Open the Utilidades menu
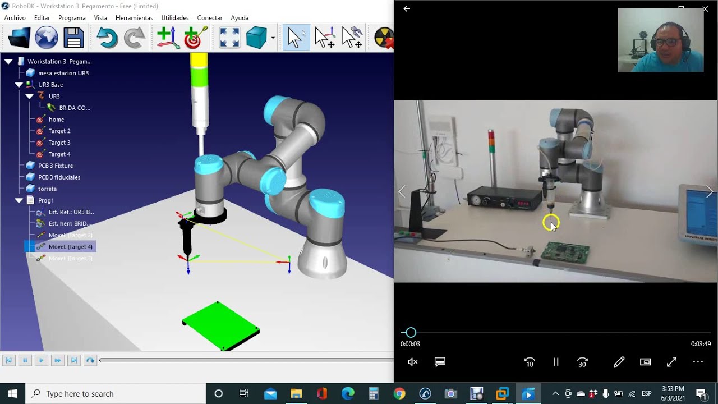The image size is (718, 404). tap(175, 18)
